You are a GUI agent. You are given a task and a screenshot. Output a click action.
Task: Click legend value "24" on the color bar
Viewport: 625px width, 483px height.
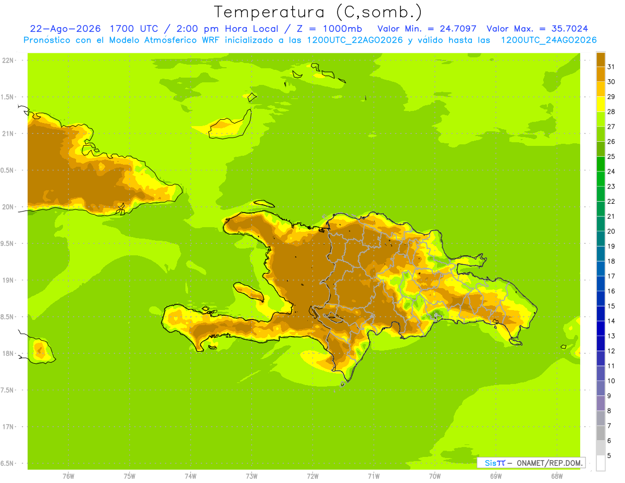click(611, 171)
